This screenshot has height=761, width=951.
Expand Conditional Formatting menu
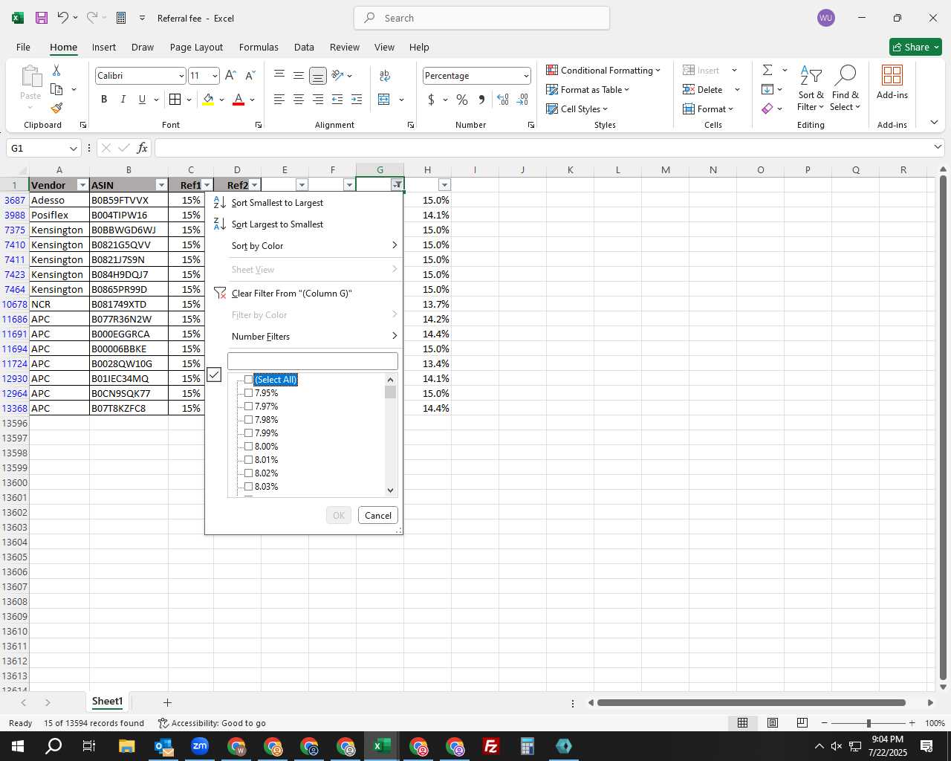[603, 70]
